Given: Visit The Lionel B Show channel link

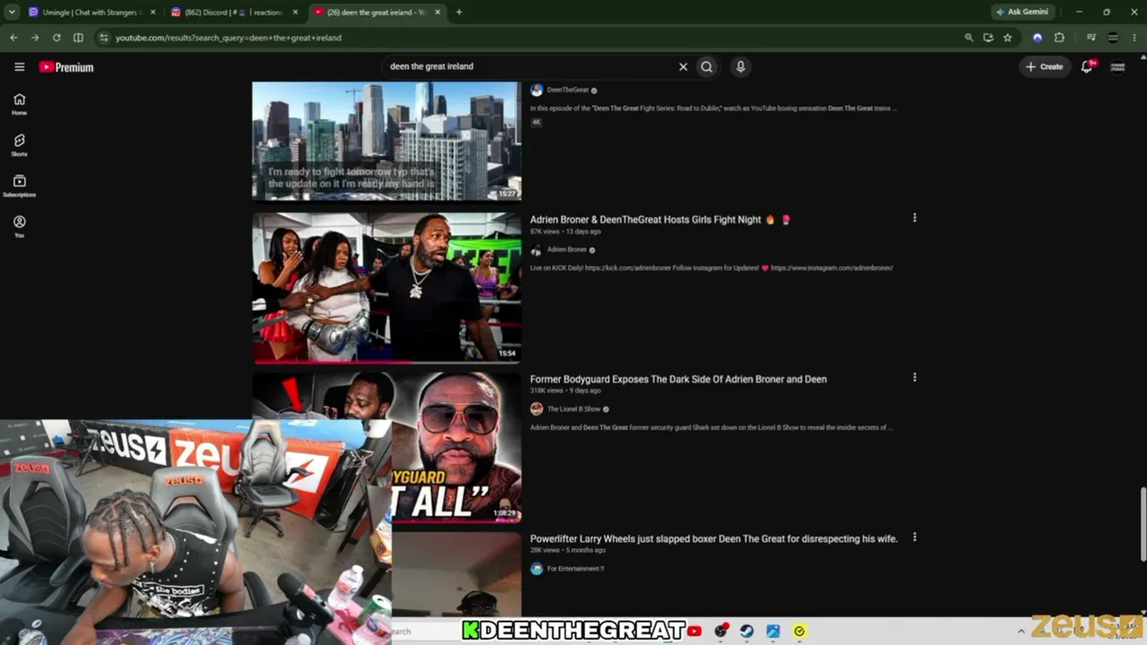Looking at the screenshot, I should pyautogui.click(x=573, y=409).
